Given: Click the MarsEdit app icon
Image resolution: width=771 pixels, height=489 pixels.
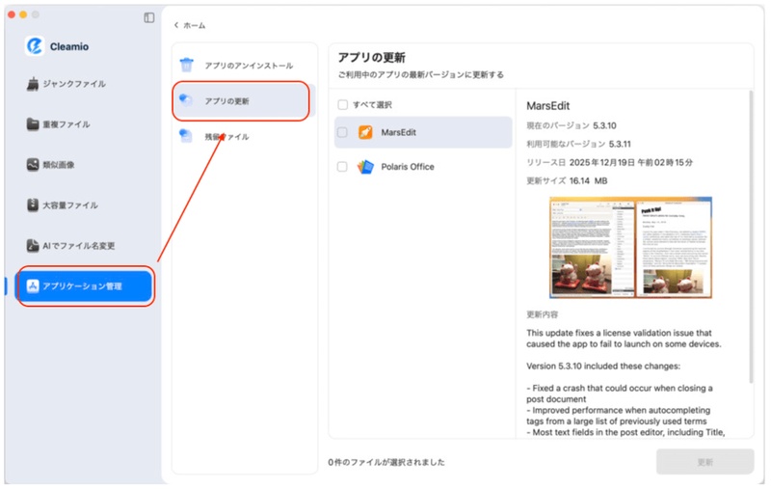Looking at the screenshot, I should (365, 132).
